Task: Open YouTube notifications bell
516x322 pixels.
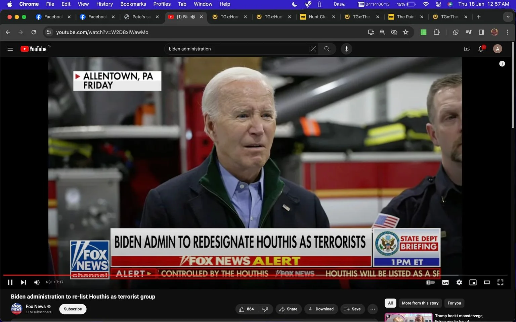Action: tap(481, 49)
